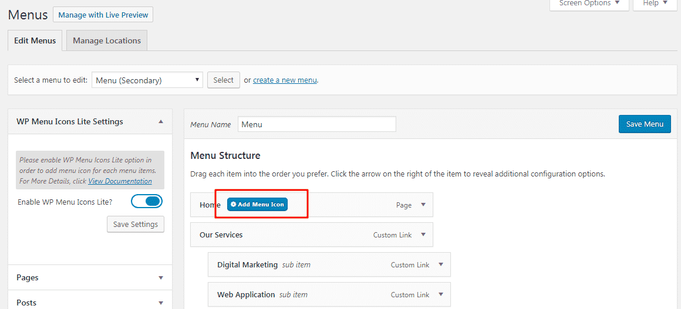Switch to the Manage Locations tab

click(107, 40)
